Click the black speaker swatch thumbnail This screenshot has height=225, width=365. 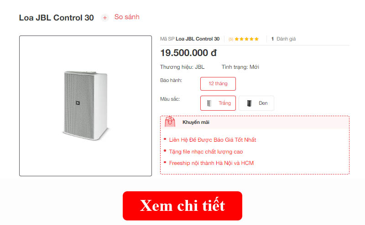249,103
